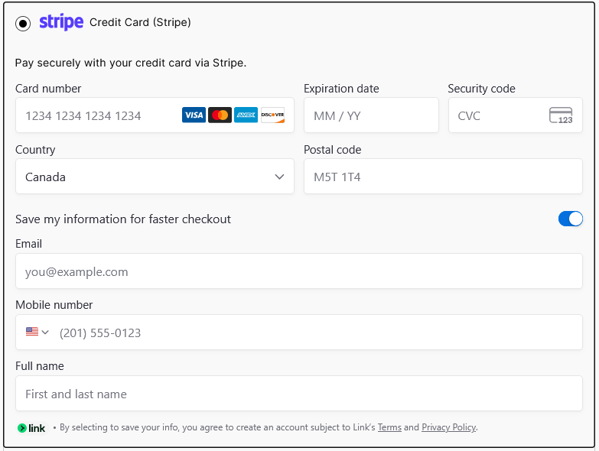
Task: Click the 'Country' label
Action: [35, 150]
